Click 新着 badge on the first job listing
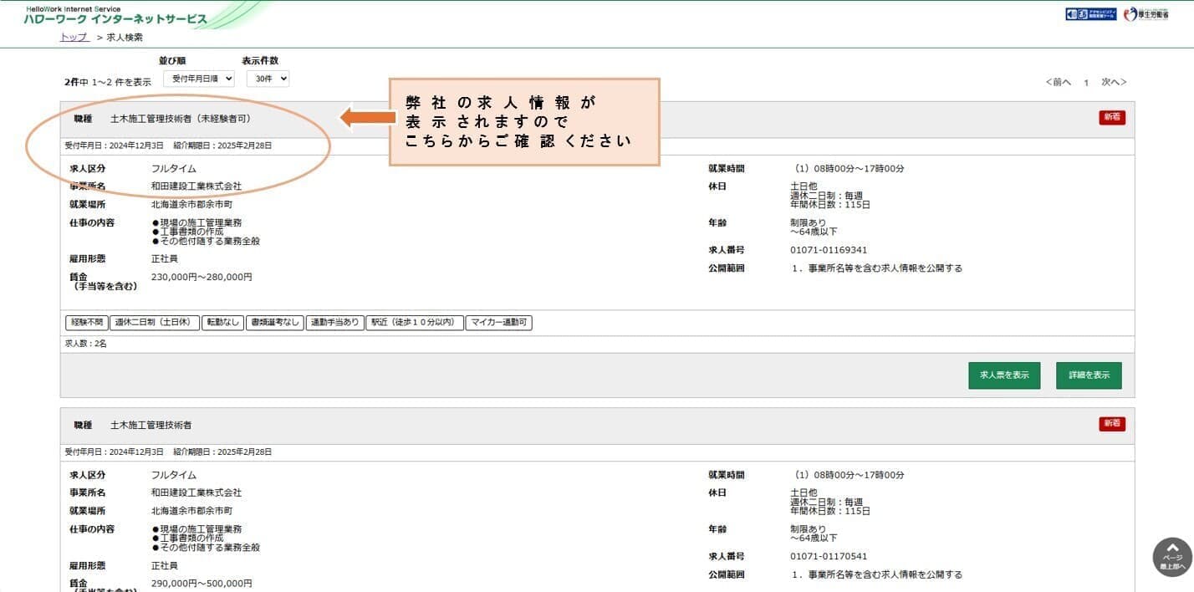Image resolution: width=1194 pixels, height=592 pixels. point(1112,118)
